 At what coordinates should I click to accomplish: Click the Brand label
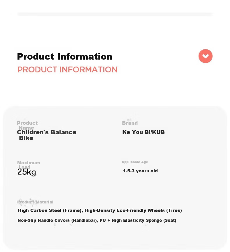[x=130, y=123]
